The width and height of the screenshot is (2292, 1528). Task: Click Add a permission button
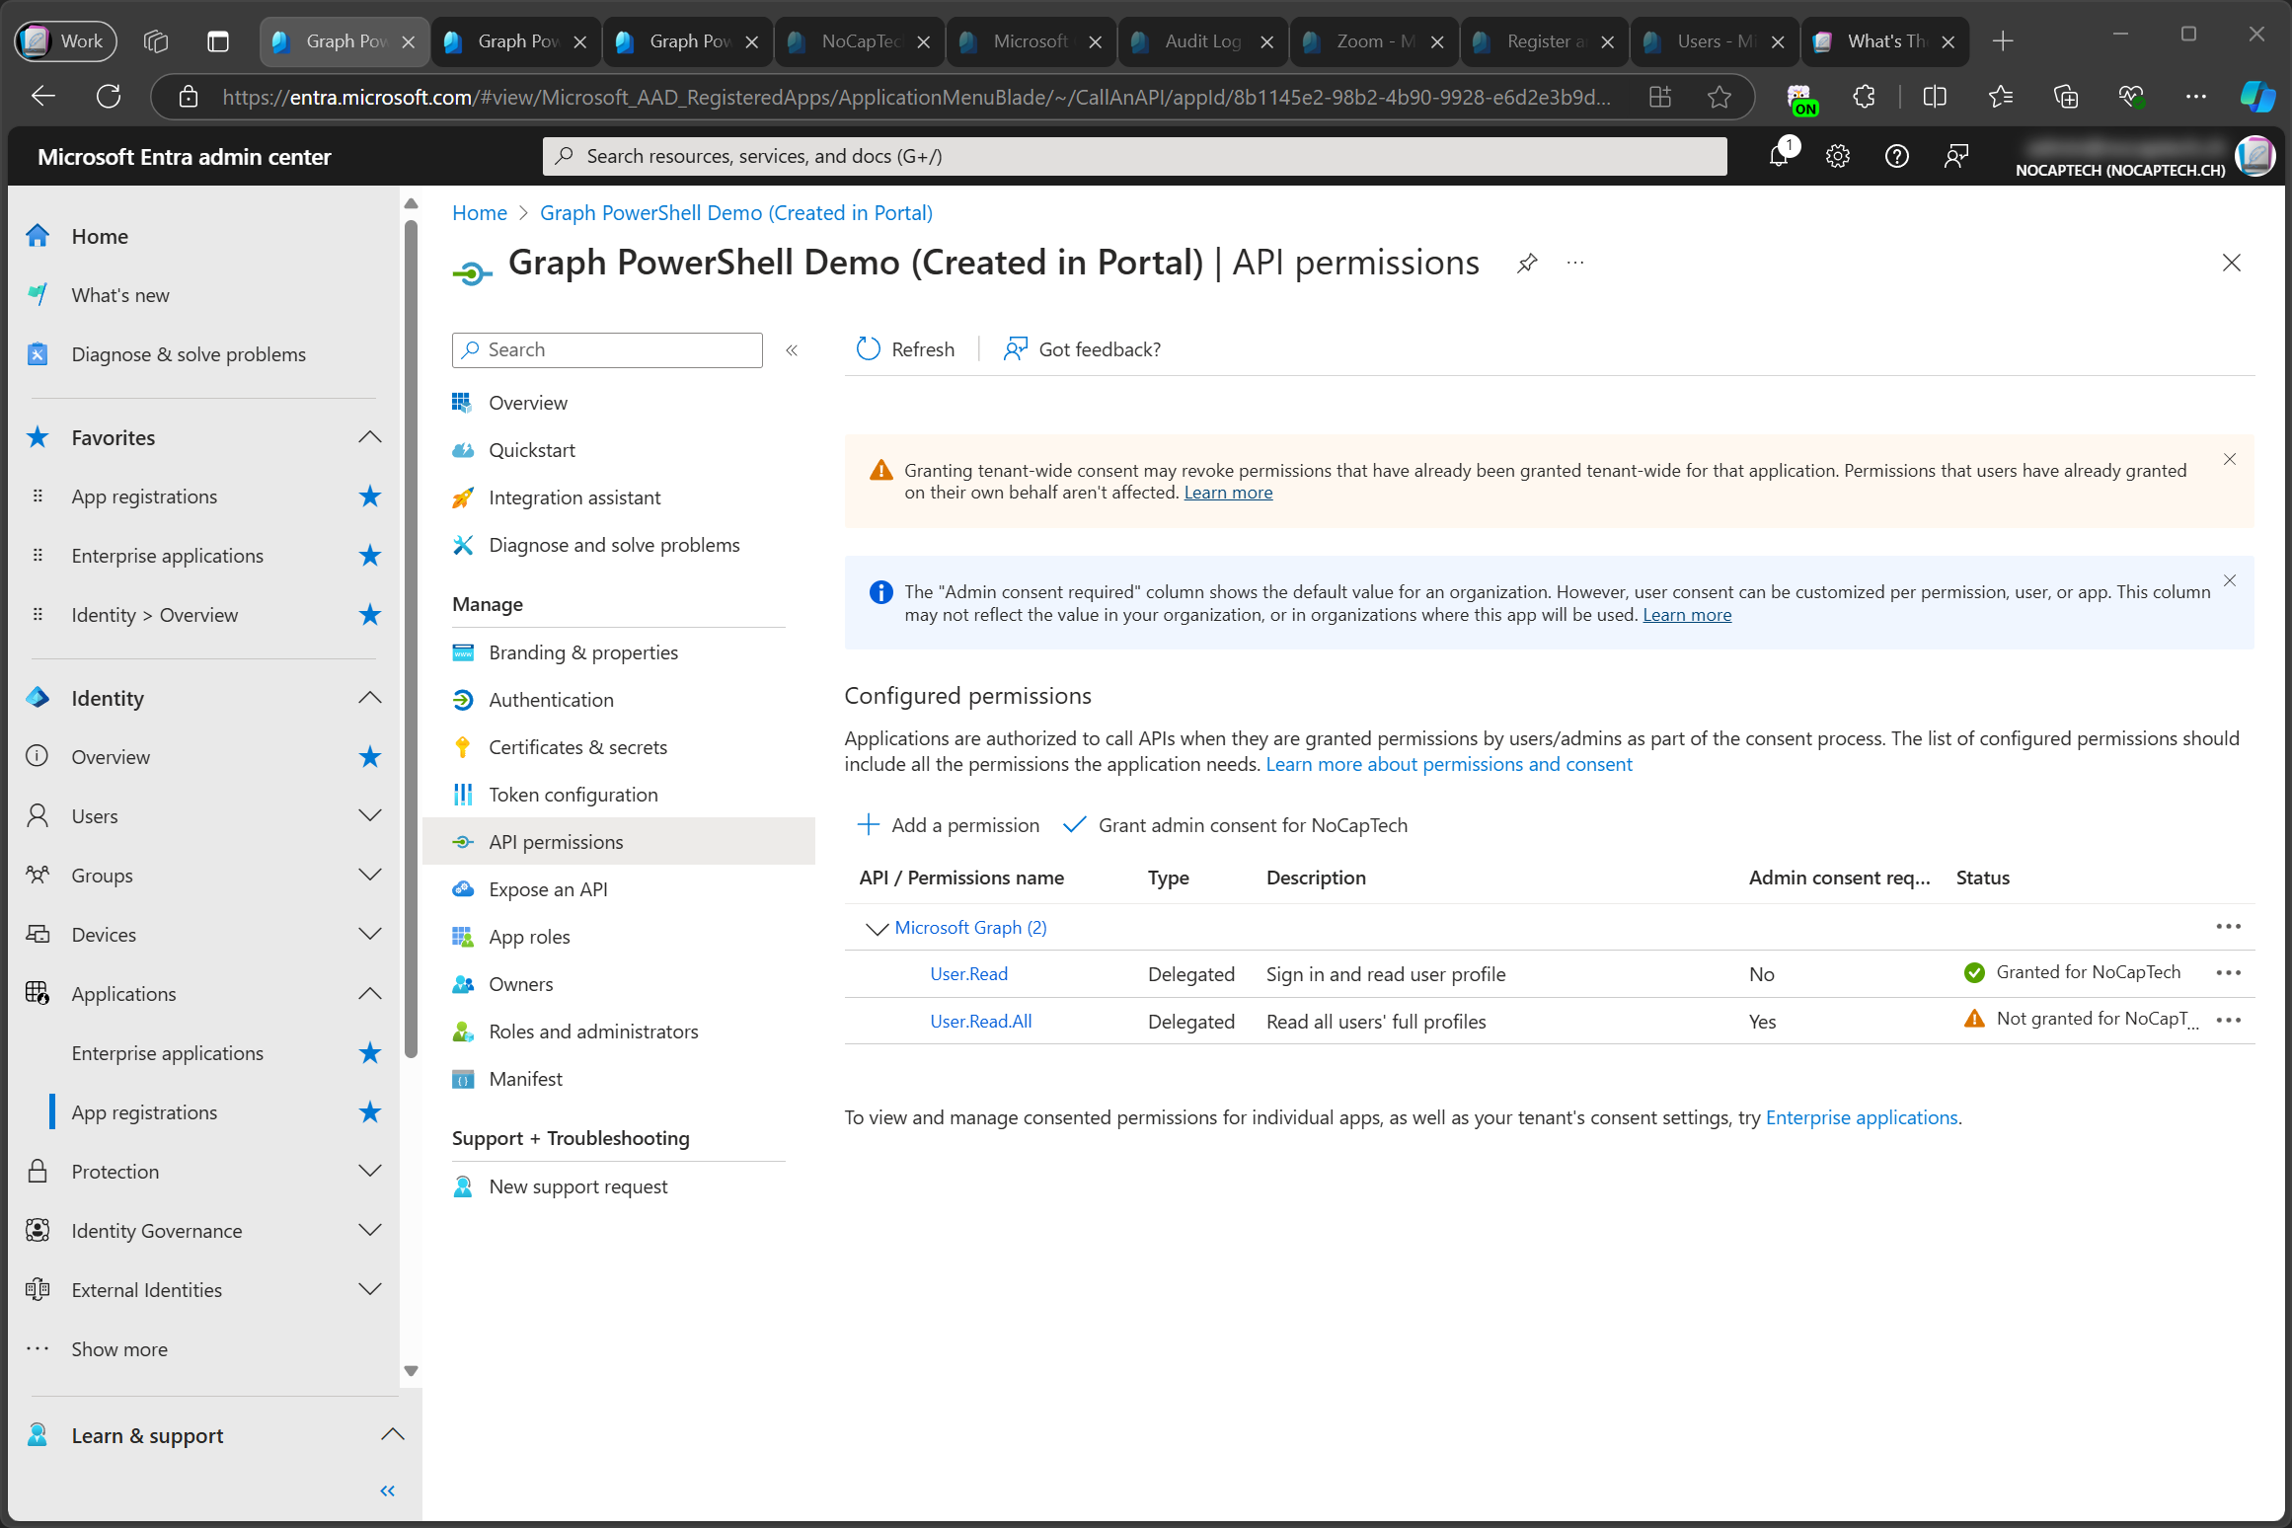pyautogui.click(x=949, y=825)
